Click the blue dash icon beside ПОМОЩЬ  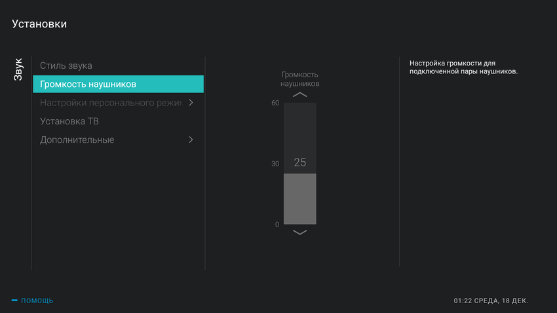(14, 301)
